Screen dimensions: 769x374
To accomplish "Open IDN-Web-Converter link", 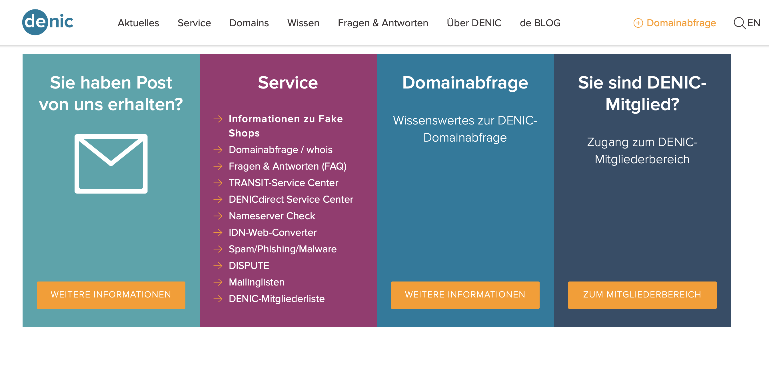I will coord(273,232).
